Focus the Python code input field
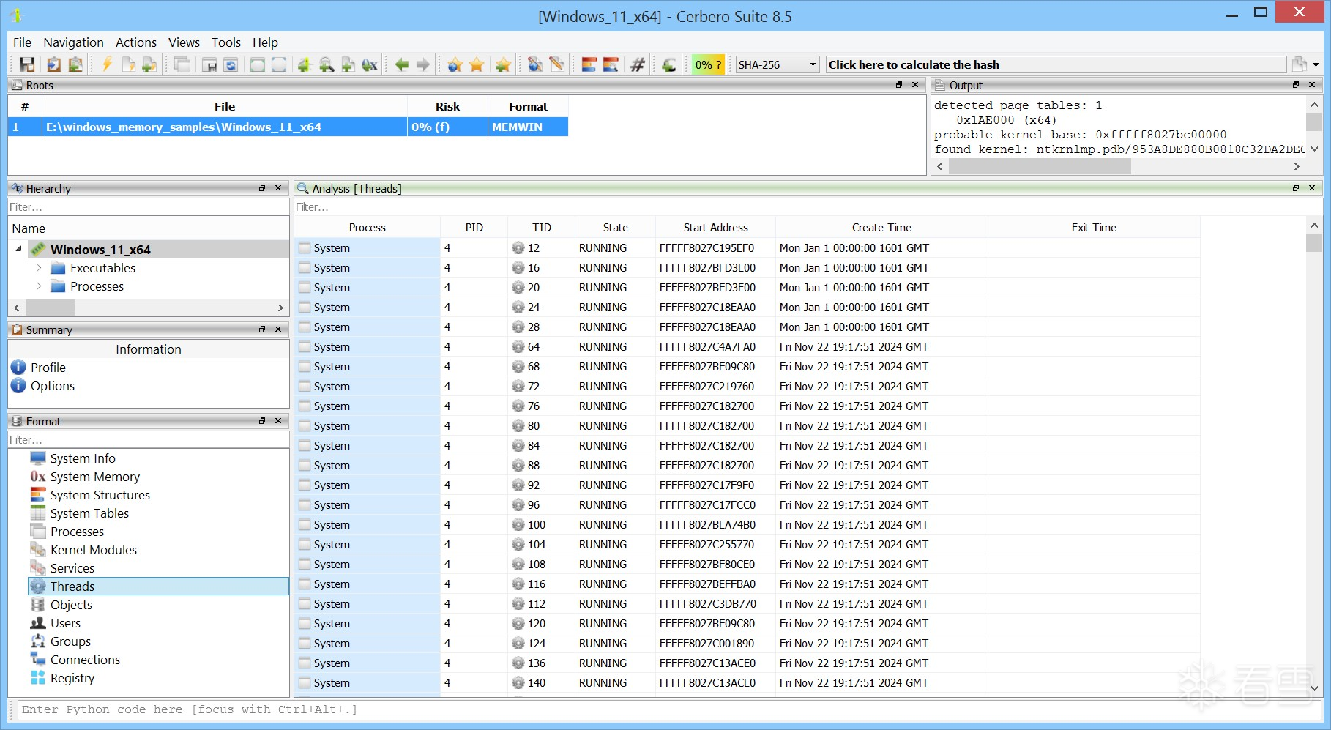 tap(669, 709)
